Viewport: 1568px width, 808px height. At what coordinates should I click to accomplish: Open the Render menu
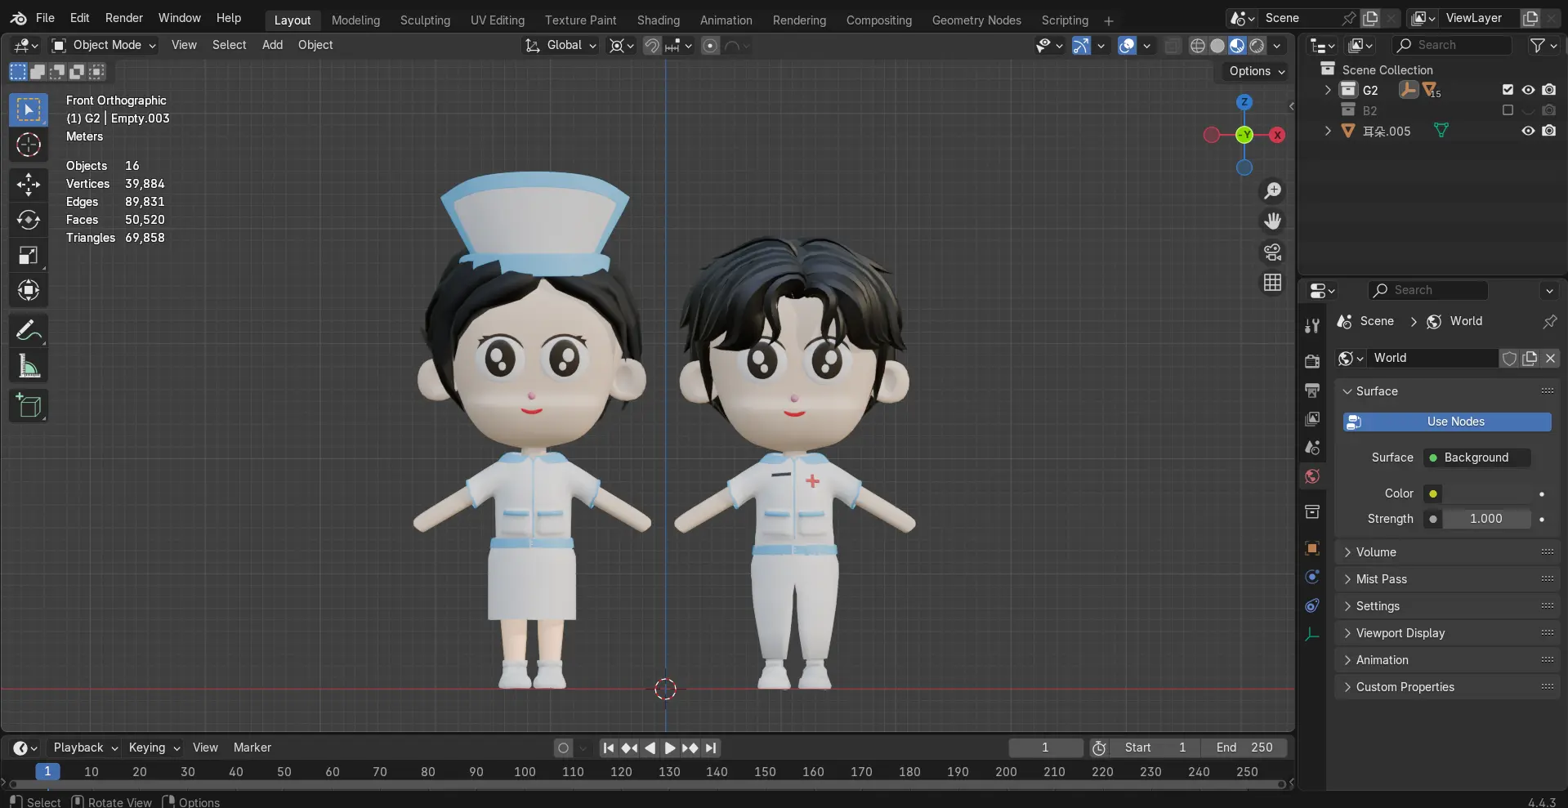pos(123,17)
